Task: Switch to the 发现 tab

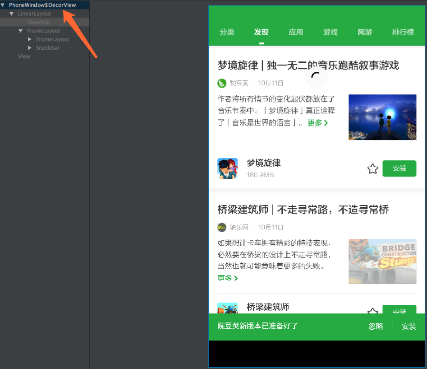Action: tap(262, 32)
